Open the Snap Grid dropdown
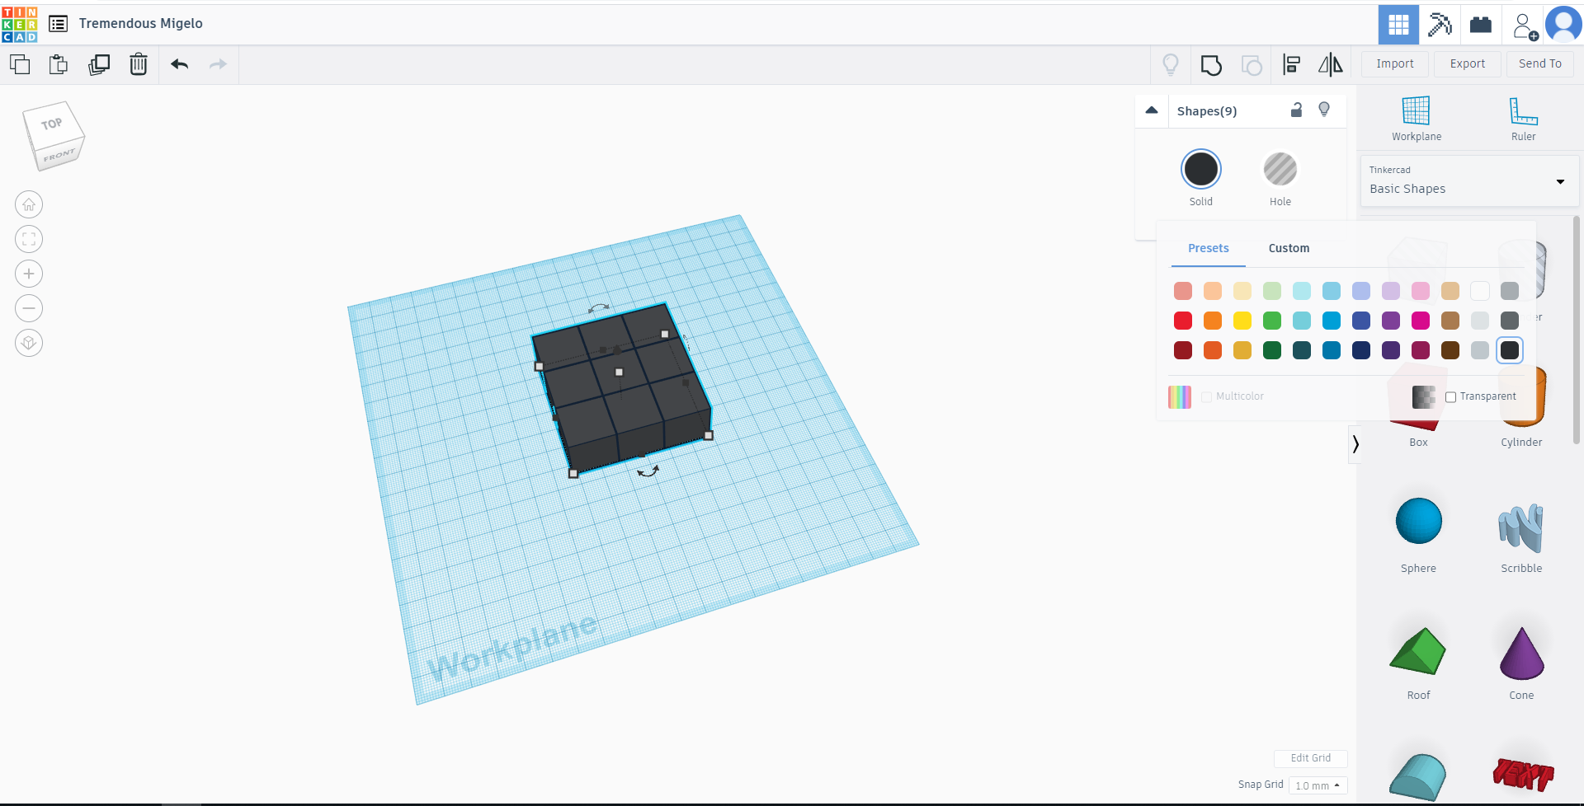 pos(1318,785)
